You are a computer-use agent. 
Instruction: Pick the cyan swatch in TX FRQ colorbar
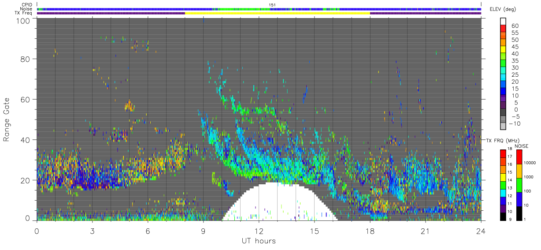[503, 192]
